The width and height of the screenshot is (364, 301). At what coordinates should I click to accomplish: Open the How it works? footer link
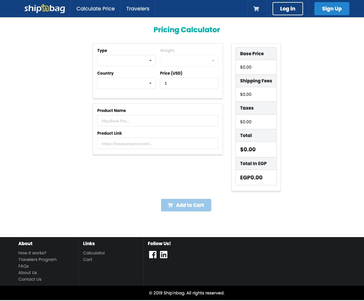coord(32,253)
